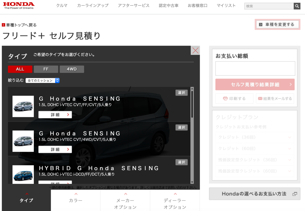This screenshot has height=211, width=305.
Task: Click the mail icon on 結果をメールする
Action: 260,98
